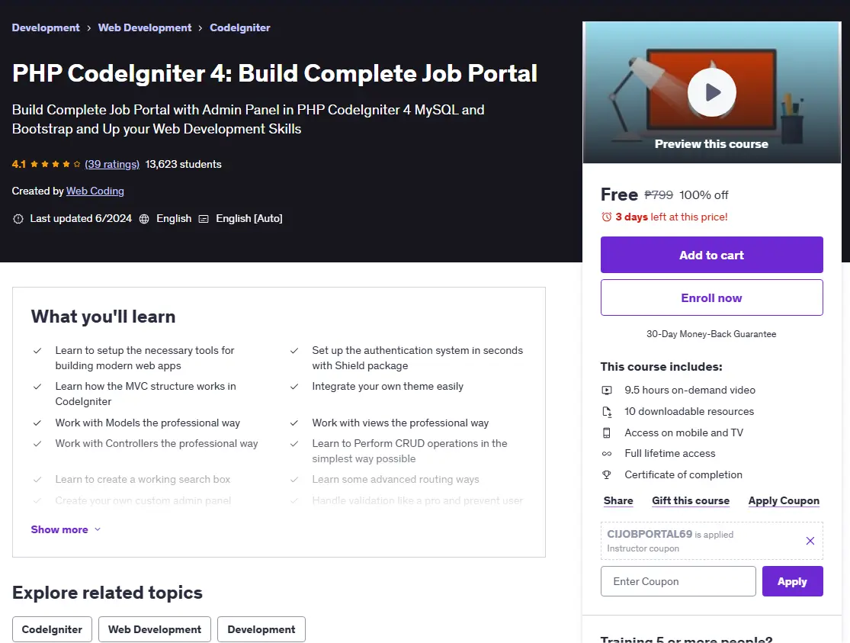Image resolution: width=850 pixels, height=643 pixels.
Task: Click checkmark beside 'Work with views the professional way'
Action: 294,423
